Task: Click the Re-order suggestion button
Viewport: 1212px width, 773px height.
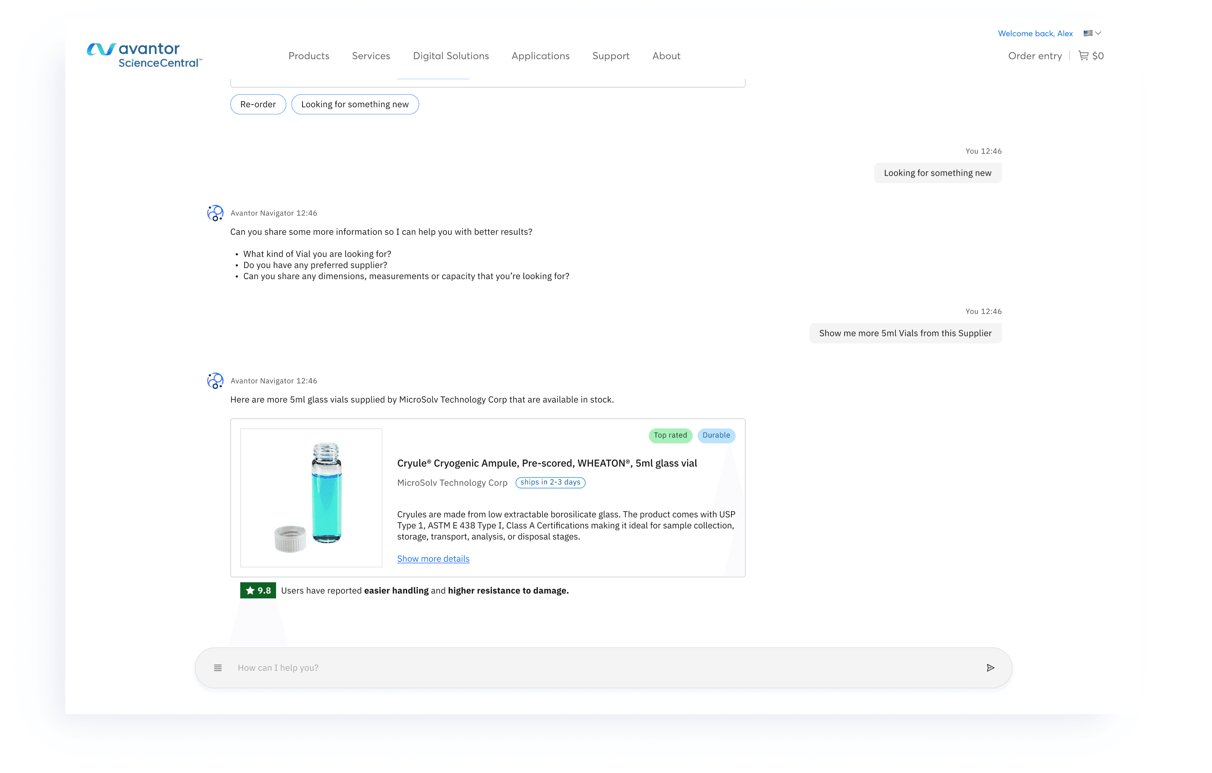Action: tap(258, 104)
